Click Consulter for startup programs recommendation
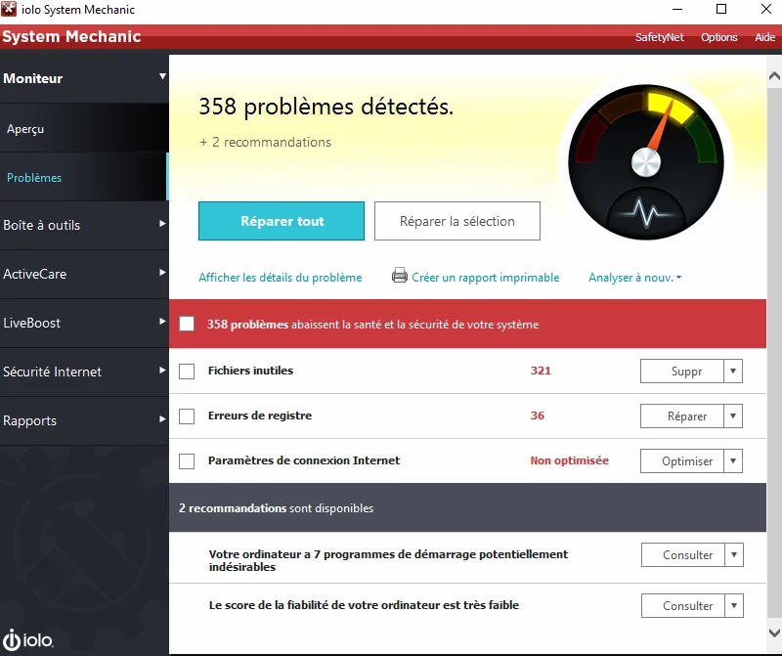 (x=683, y=554)
